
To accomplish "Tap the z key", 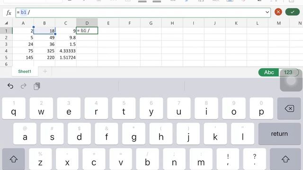I will click(x=40, y=159).
